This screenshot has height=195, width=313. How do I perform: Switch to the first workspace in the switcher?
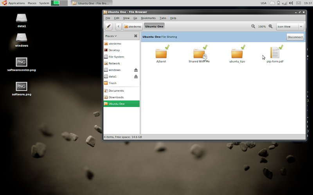pos(55,3)
